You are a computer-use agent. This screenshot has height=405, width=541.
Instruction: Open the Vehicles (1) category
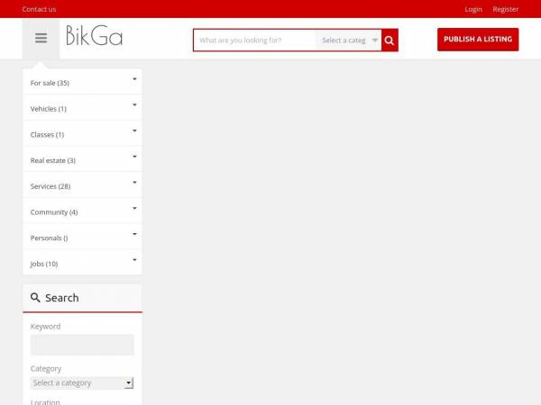tap(49, 109)
